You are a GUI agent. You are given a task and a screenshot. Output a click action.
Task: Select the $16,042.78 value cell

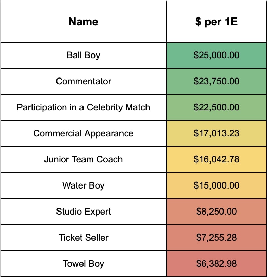click(x=217, y=159)
